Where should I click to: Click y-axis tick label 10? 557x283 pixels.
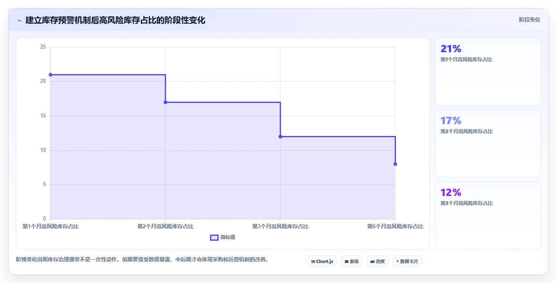pos(43,150)
